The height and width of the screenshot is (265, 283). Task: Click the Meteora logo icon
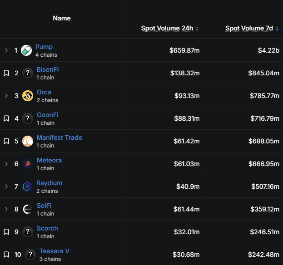(x=28, y=164)
